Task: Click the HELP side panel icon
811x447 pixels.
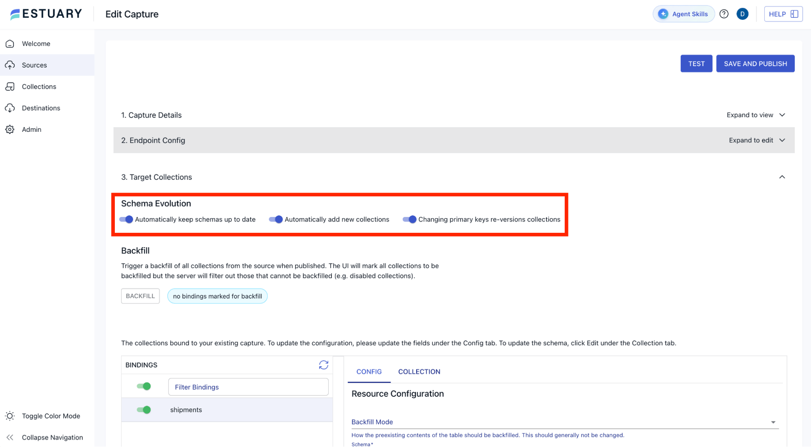Action: pyautogui.click(x=794, y=14)
